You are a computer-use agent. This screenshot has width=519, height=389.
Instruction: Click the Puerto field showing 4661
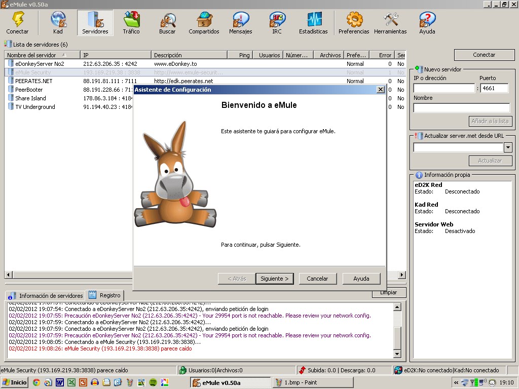(494, 88)
